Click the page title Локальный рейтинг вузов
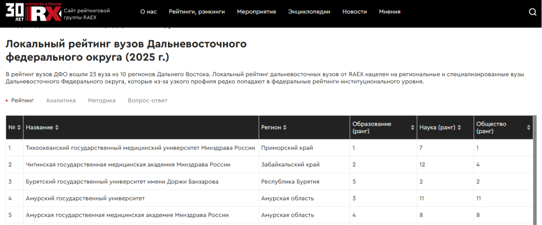The height and width of the screenshot is (225, 542). point(126,50)
